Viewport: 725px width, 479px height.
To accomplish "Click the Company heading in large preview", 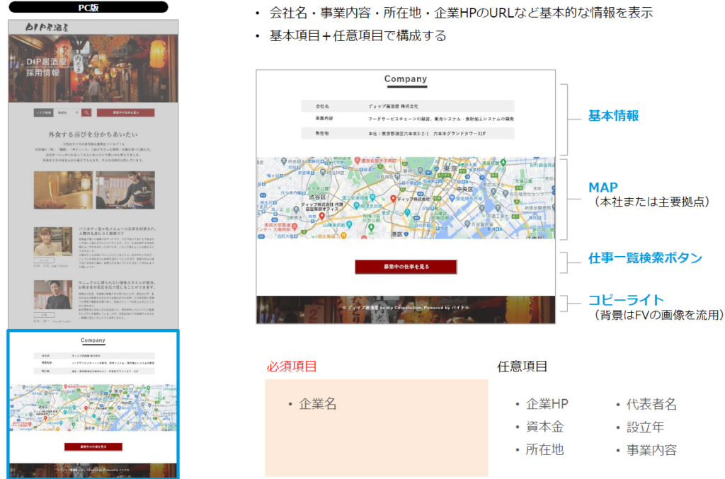I will tap(406, 80).
